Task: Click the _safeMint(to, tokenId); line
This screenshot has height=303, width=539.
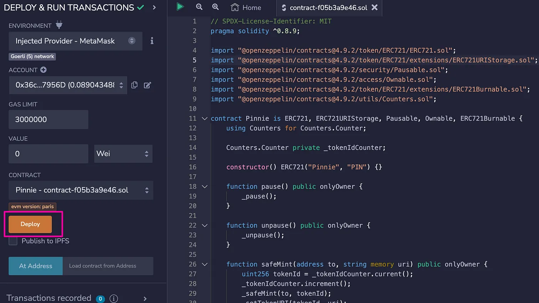Action: tap(286, 293)
